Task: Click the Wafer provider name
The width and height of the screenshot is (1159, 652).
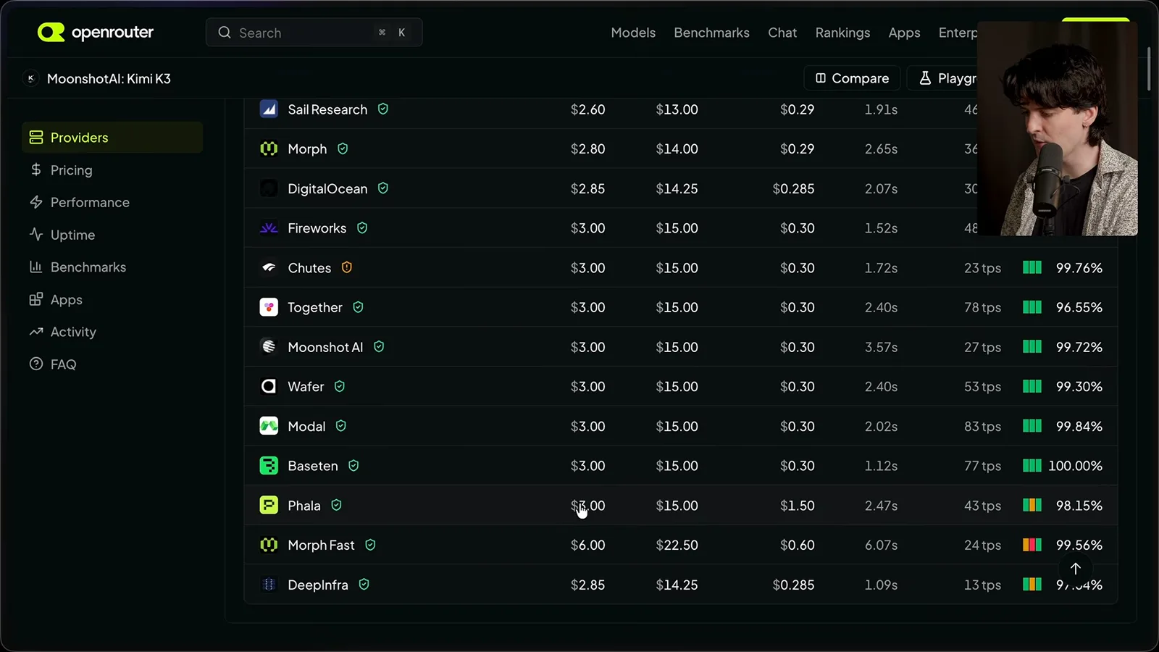Action: [306, 386]
